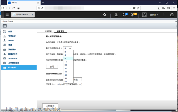Choose 56 in versions dropdown list
Viewport: 178px width, 112px height.
click(x=68, y=78)
